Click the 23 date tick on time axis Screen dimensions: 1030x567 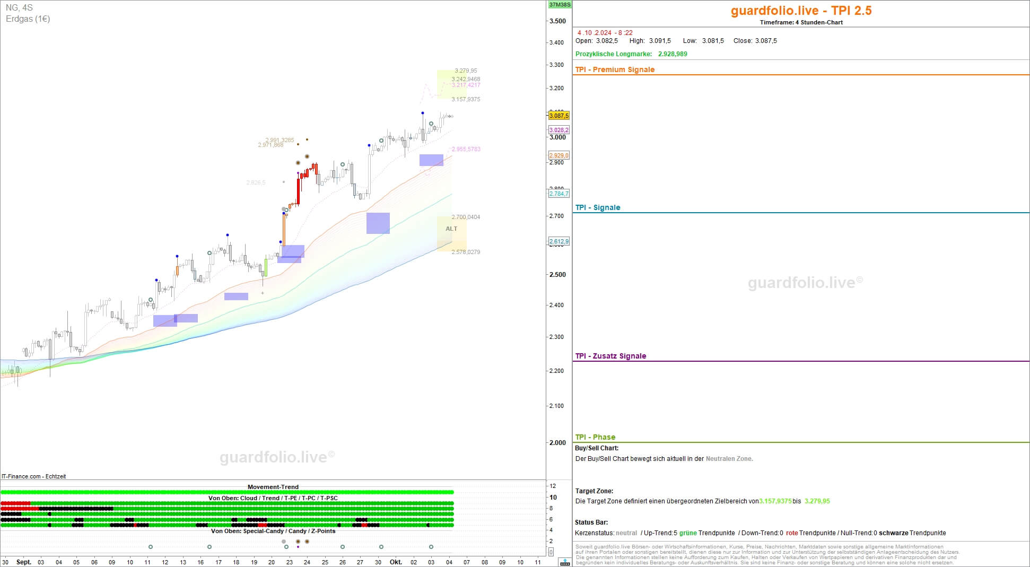tap(289, 562)
